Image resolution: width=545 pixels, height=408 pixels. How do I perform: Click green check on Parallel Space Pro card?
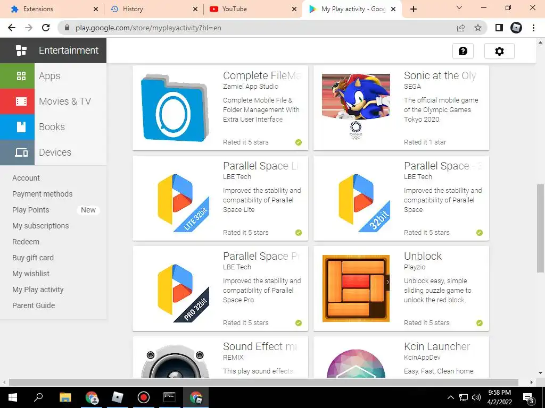[299, 323]
